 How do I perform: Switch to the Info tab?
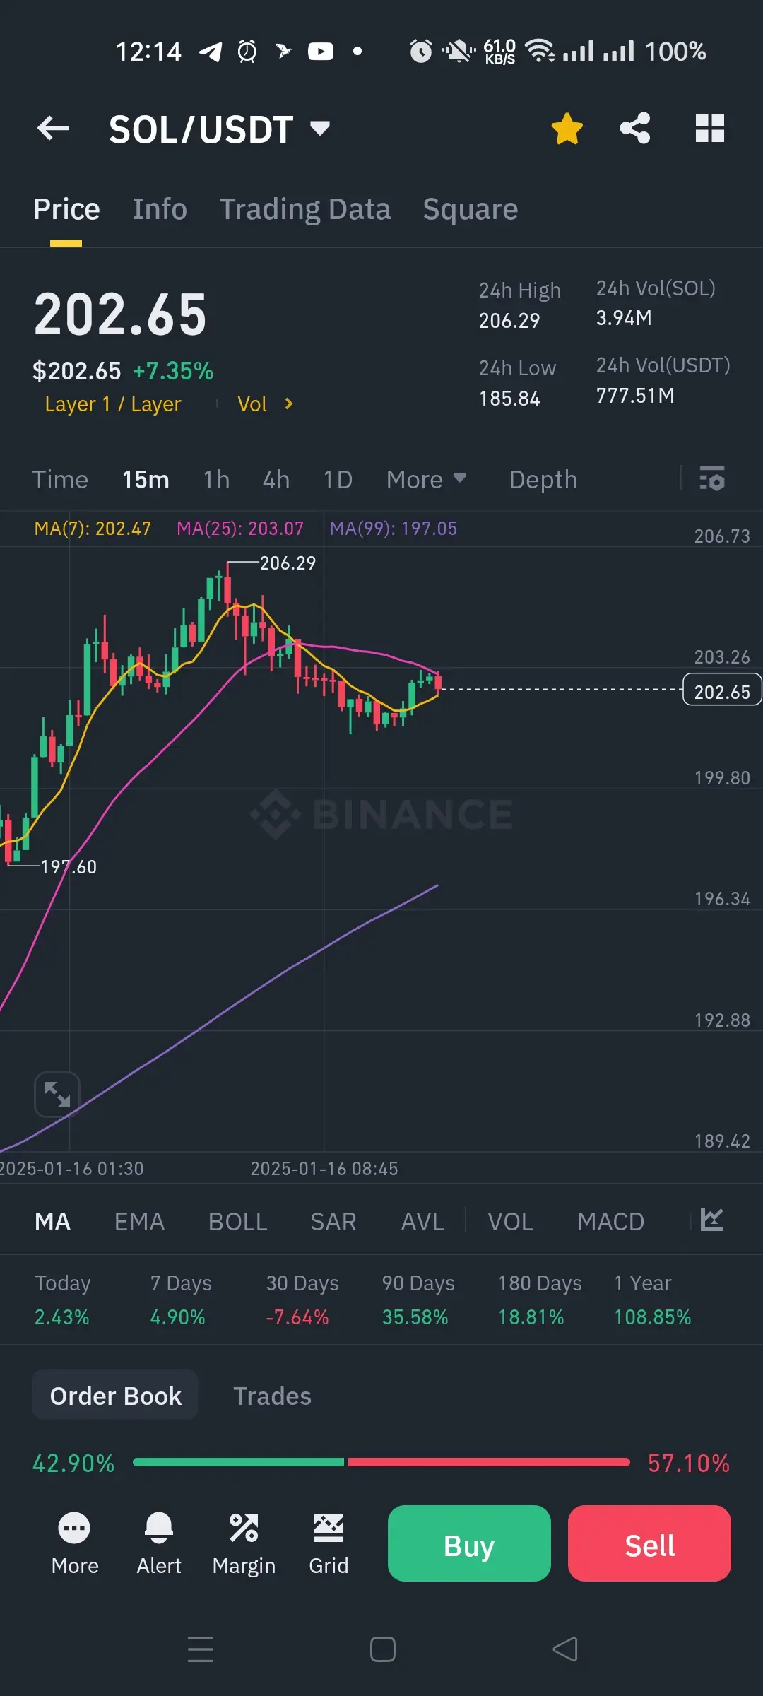tap(160, 209)
